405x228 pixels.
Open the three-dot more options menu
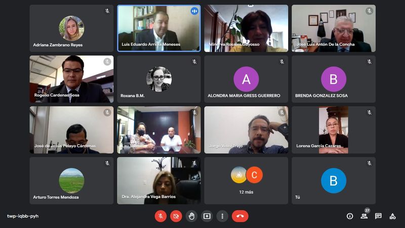[222, 216]
